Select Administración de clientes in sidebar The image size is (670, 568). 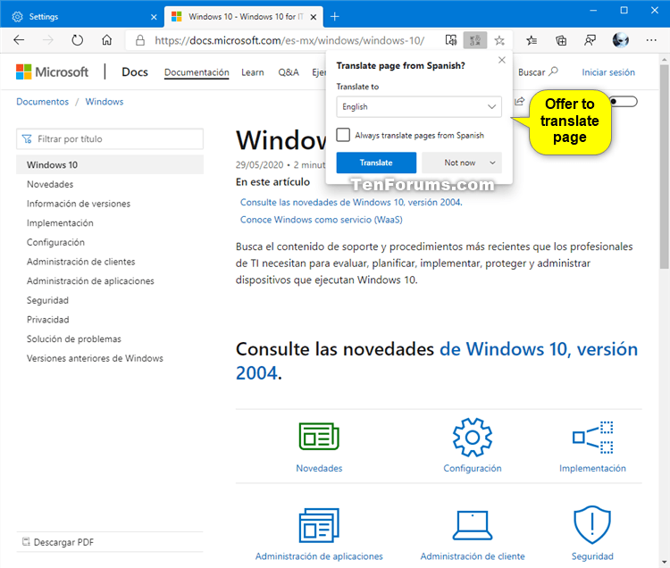tap(80, 262)
